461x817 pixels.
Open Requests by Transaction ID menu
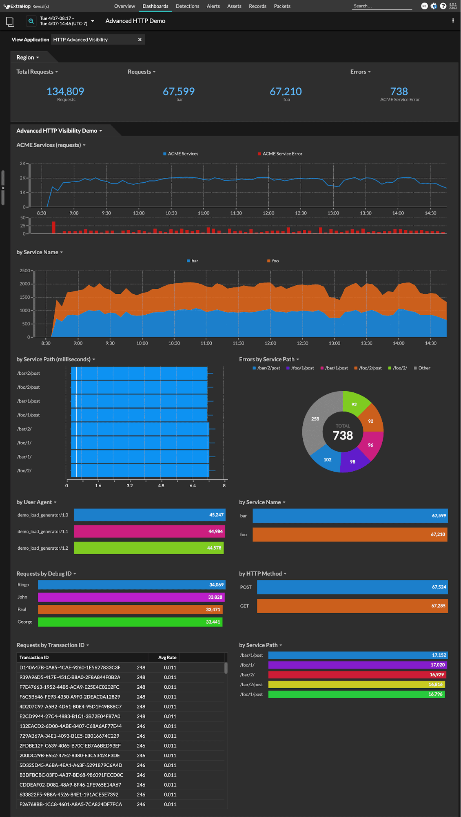coord(53,645)
